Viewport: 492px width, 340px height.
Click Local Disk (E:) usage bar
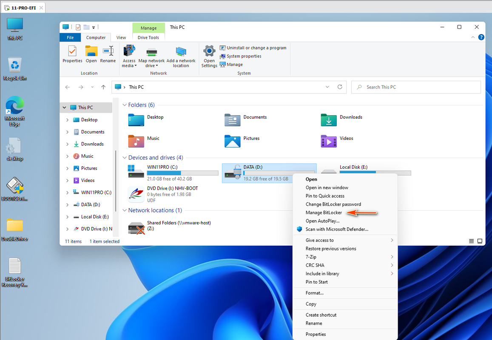point(375,173)
